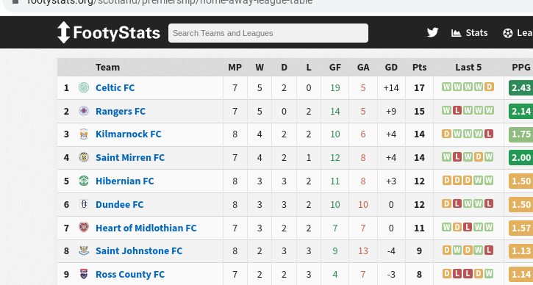Click the Leagues football icon
The height and width of the screenshot is (285, 533).
pyautogui.click(x=508, y=33)
